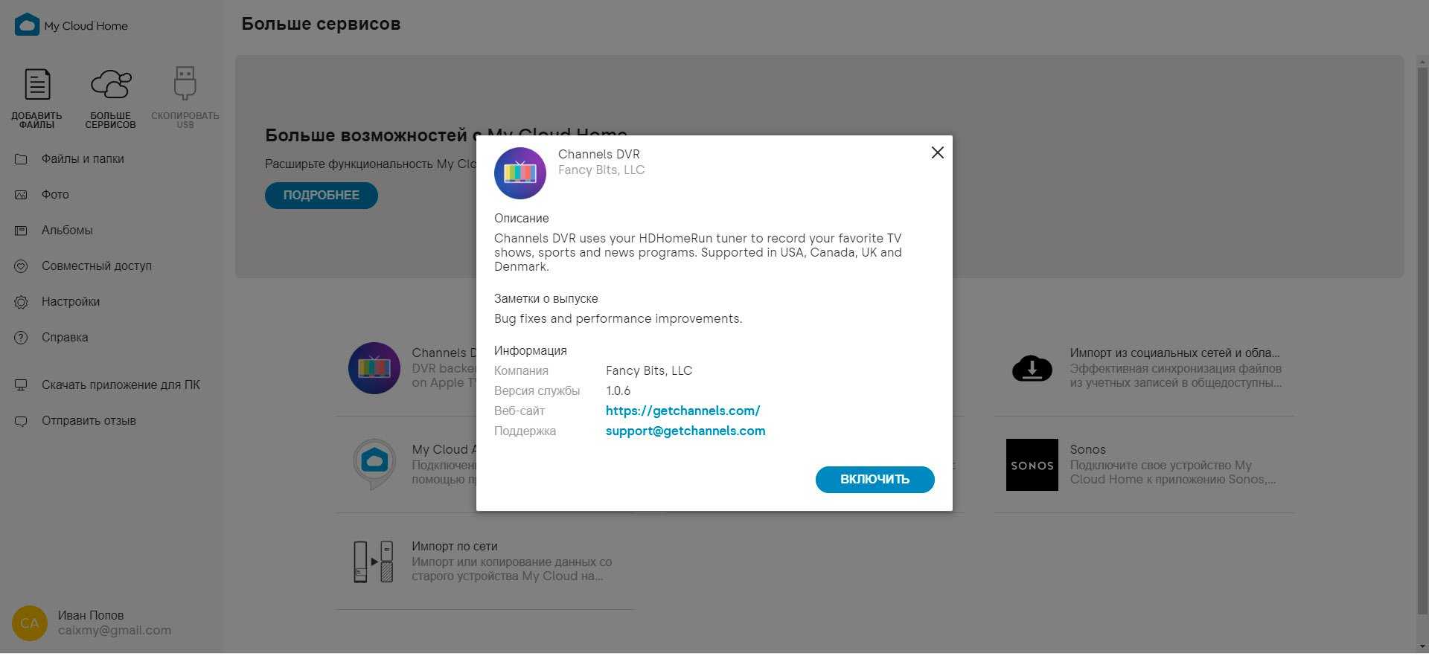Click the Channels DVR app icon in dialog
Viewport: 1429px width, 656px height.
520,173
